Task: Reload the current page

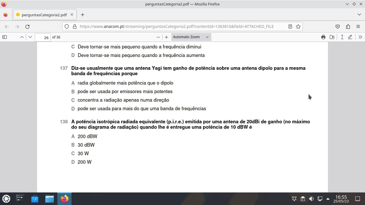Action: tap(27, 26)
